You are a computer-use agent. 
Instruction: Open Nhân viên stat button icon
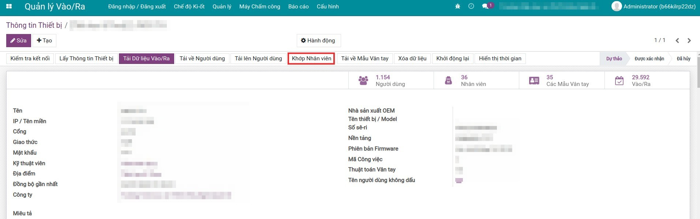(x=448, y=80)
